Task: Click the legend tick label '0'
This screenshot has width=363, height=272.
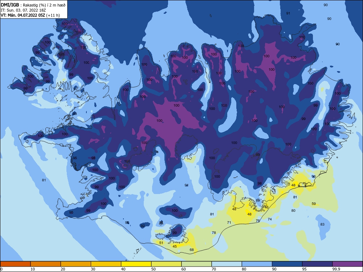Action: [1, 269]
